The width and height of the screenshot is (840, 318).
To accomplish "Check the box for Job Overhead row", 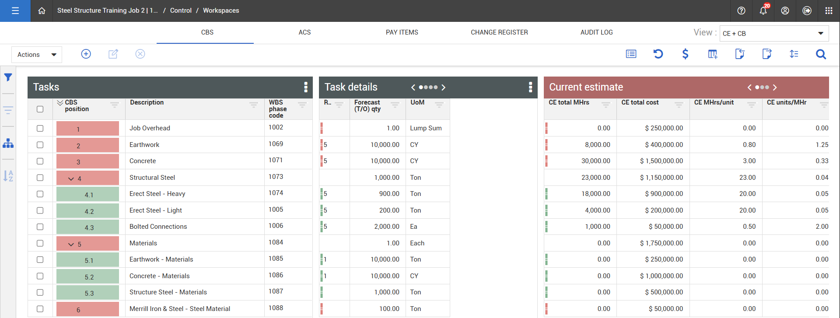I will [x=40, y=128].
